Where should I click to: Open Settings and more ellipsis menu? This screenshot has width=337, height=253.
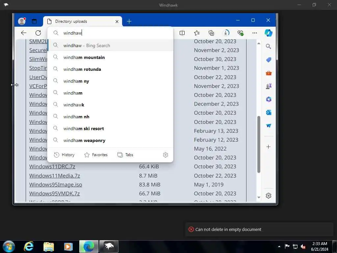pos(255,33)
